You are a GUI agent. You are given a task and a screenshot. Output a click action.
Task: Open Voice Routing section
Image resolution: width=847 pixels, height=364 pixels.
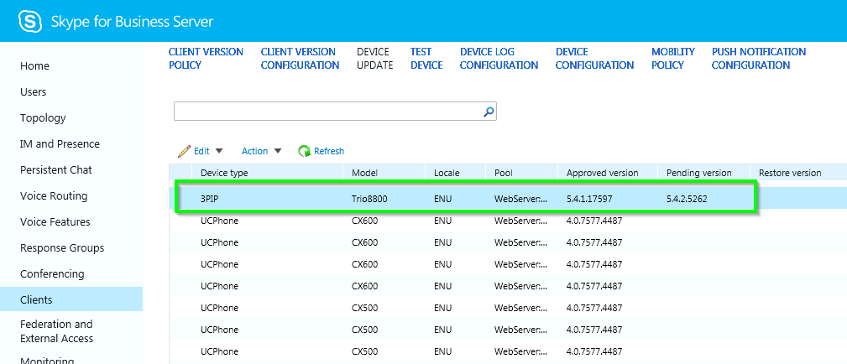coord(54,195)
